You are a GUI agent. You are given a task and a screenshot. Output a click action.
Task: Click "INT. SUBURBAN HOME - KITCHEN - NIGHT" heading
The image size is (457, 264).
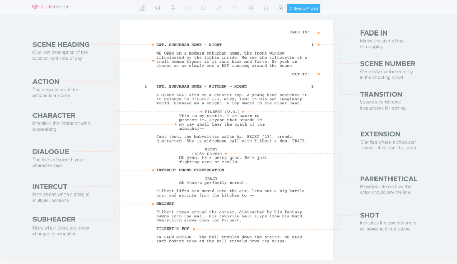tap(202, 86)
